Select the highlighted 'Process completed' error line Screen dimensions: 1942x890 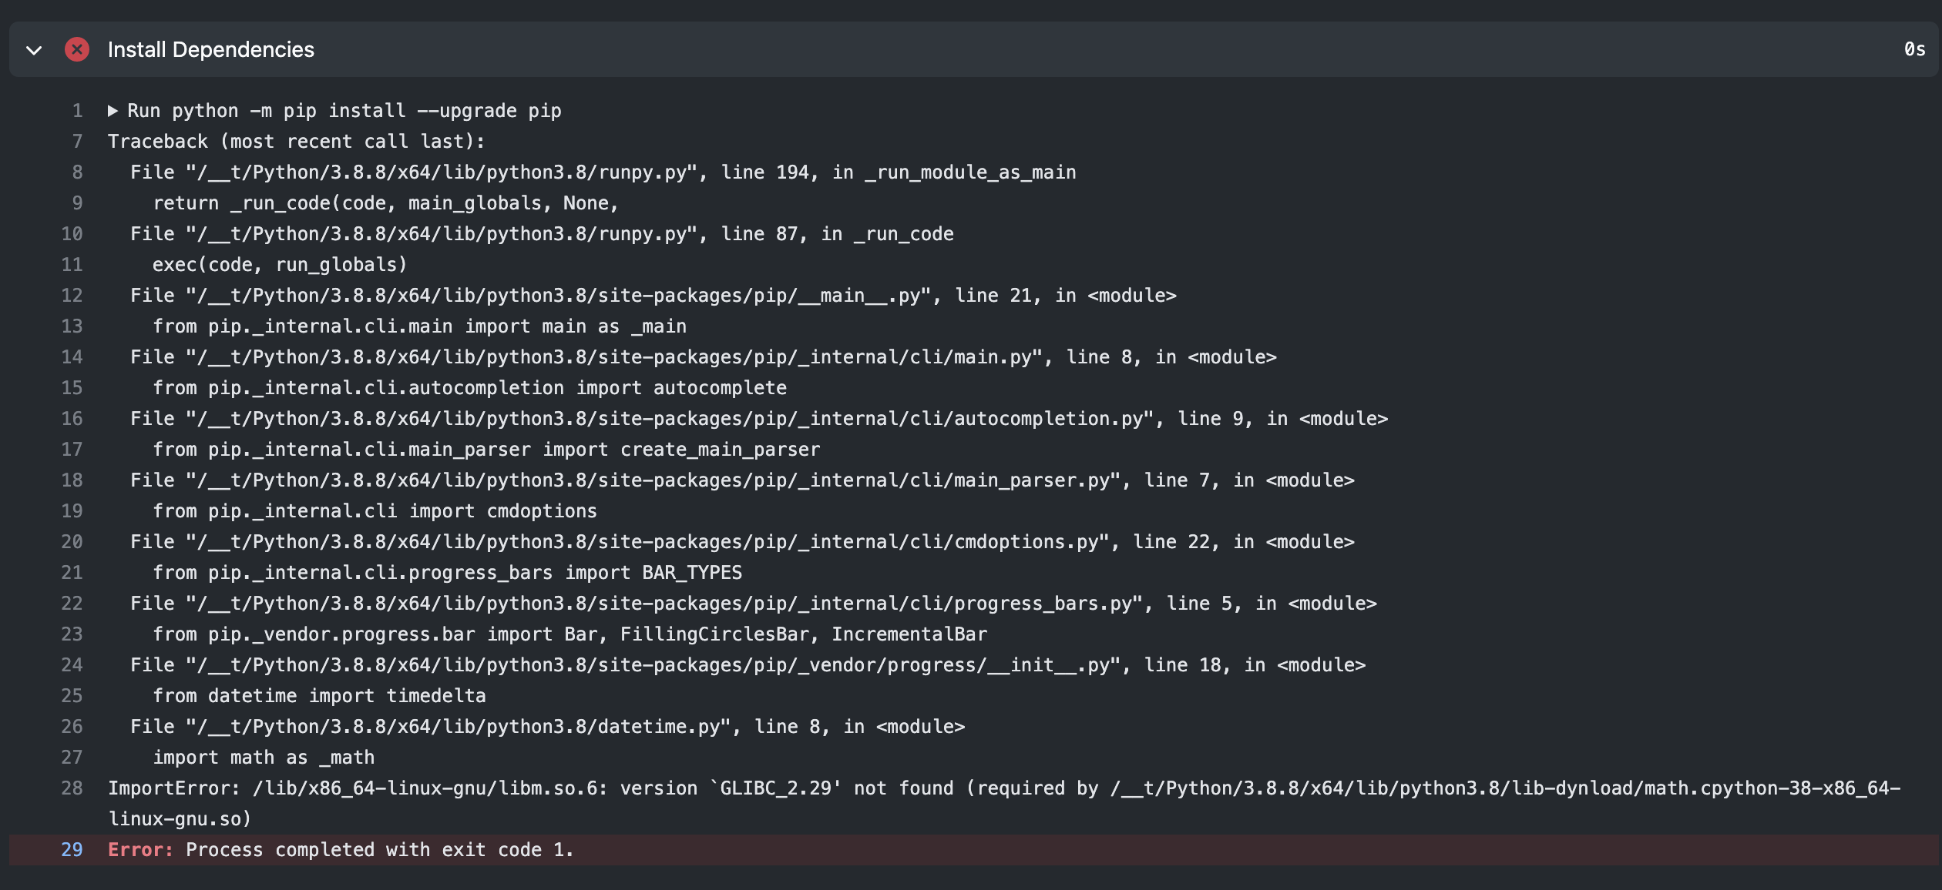341,850
